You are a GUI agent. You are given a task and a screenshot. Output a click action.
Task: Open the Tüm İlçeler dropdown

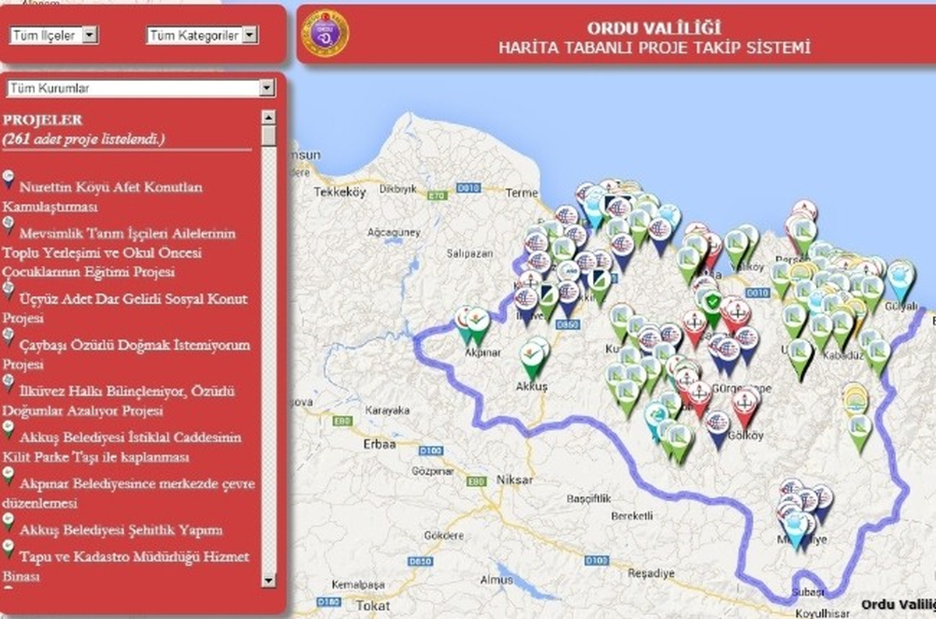(x=54, y=35)
